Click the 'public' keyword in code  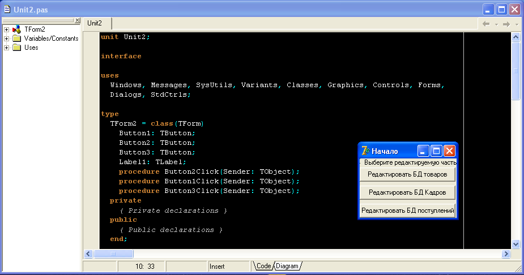(x=123, y=220)
